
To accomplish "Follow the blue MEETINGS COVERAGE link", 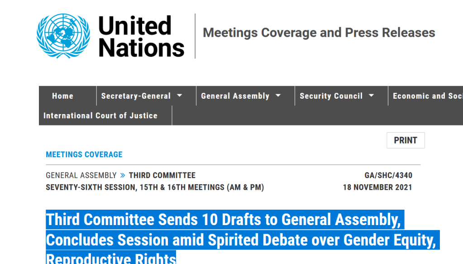I will 84,154.
